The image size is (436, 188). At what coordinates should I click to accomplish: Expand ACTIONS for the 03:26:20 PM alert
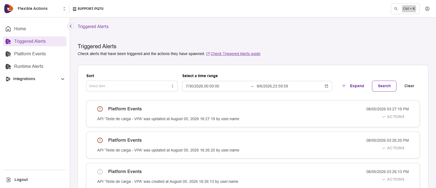pos(396,148)
